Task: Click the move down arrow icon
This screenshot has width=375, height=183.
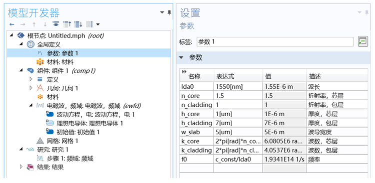Action: [45, 24]
